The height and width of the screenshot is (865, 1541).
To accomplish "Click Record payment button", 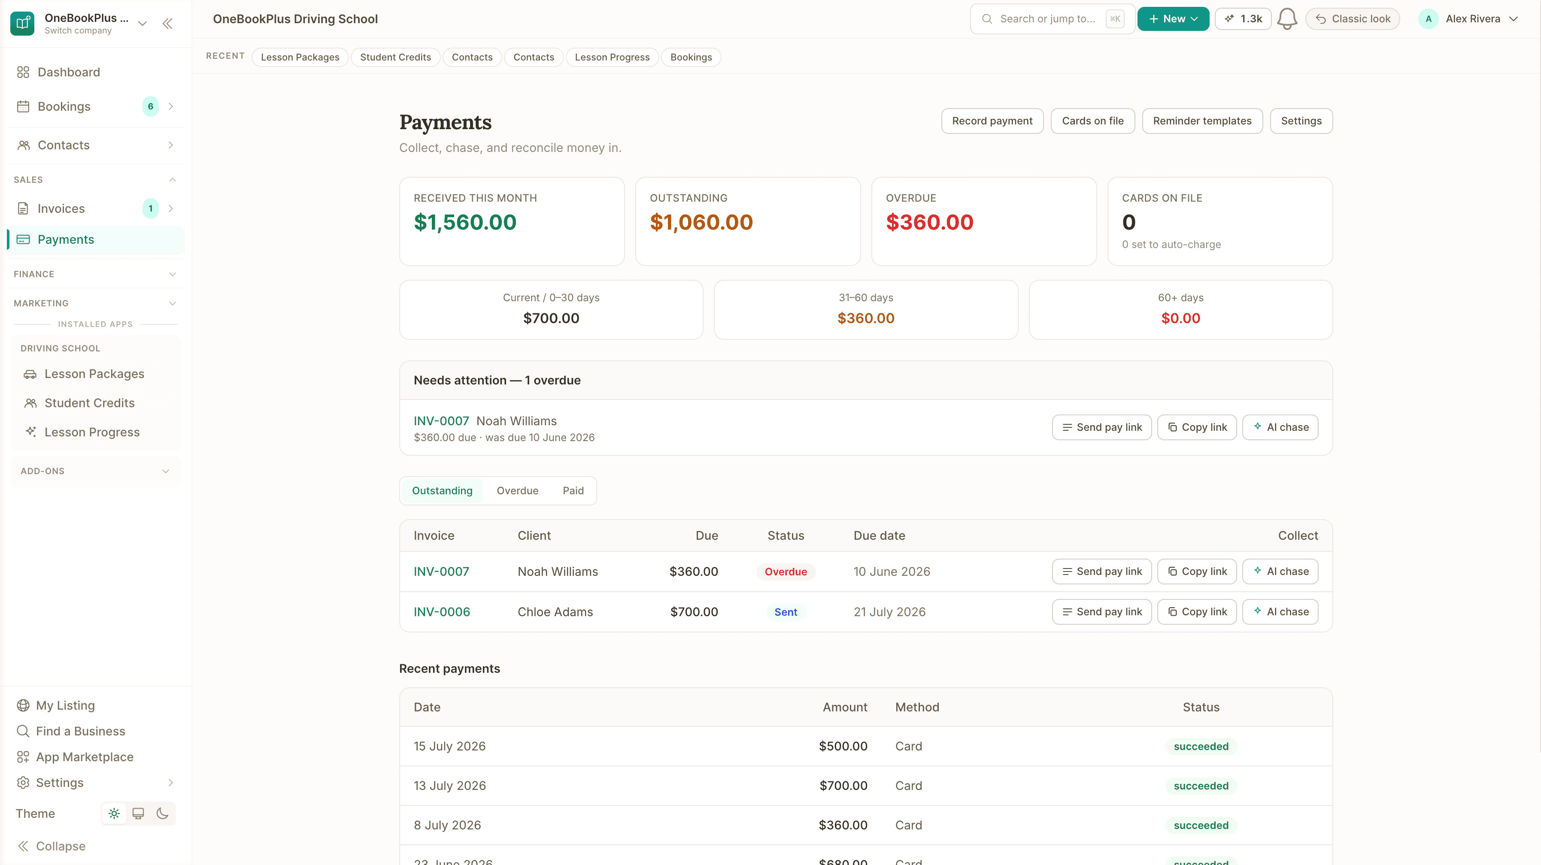I will (992, 121).
